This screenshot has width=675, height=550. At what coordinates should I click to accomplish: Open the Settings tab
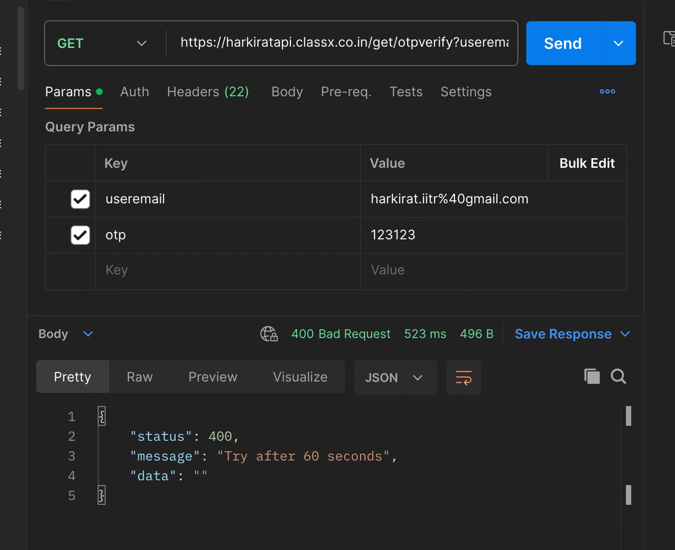pyautogui.click(x=466, y=92)
